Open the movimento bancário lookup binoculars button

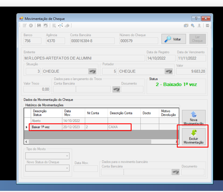(176, 172)
